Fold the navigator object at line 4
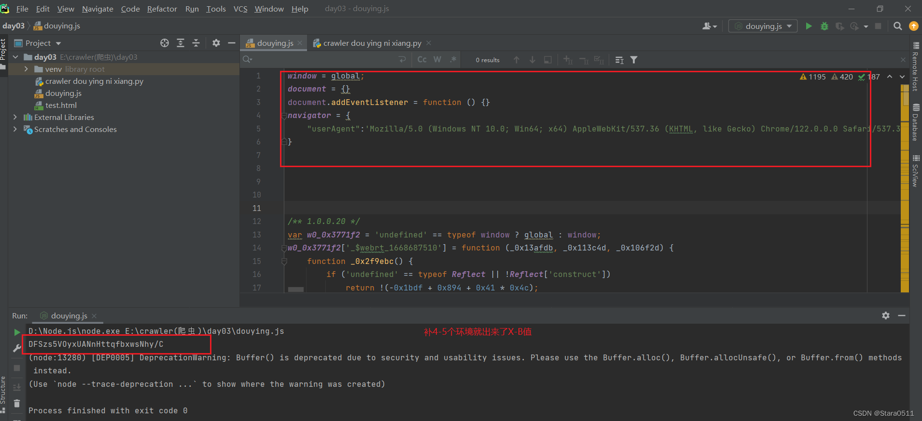The image size is (922, 421). coord(284,116)
